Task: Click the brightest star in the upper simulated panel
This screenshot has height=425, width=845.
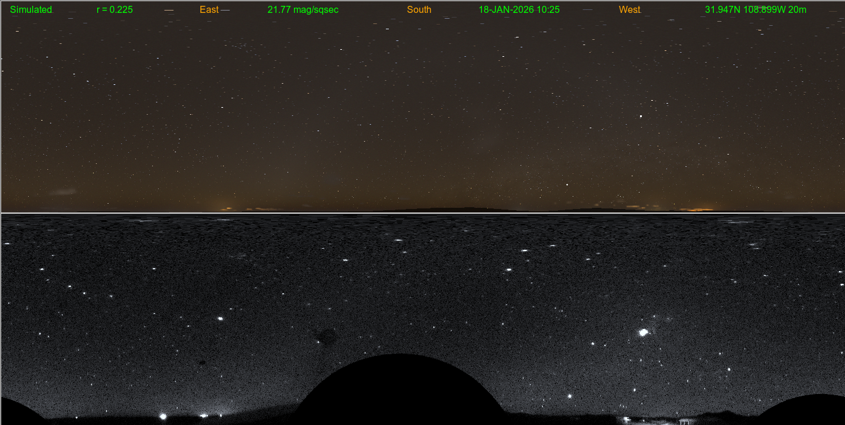Action: (641, 116)
